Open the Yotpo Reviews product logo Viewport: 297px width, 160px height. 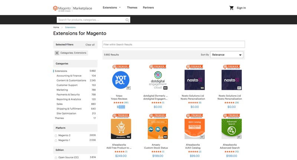click(x=121, y=80)
